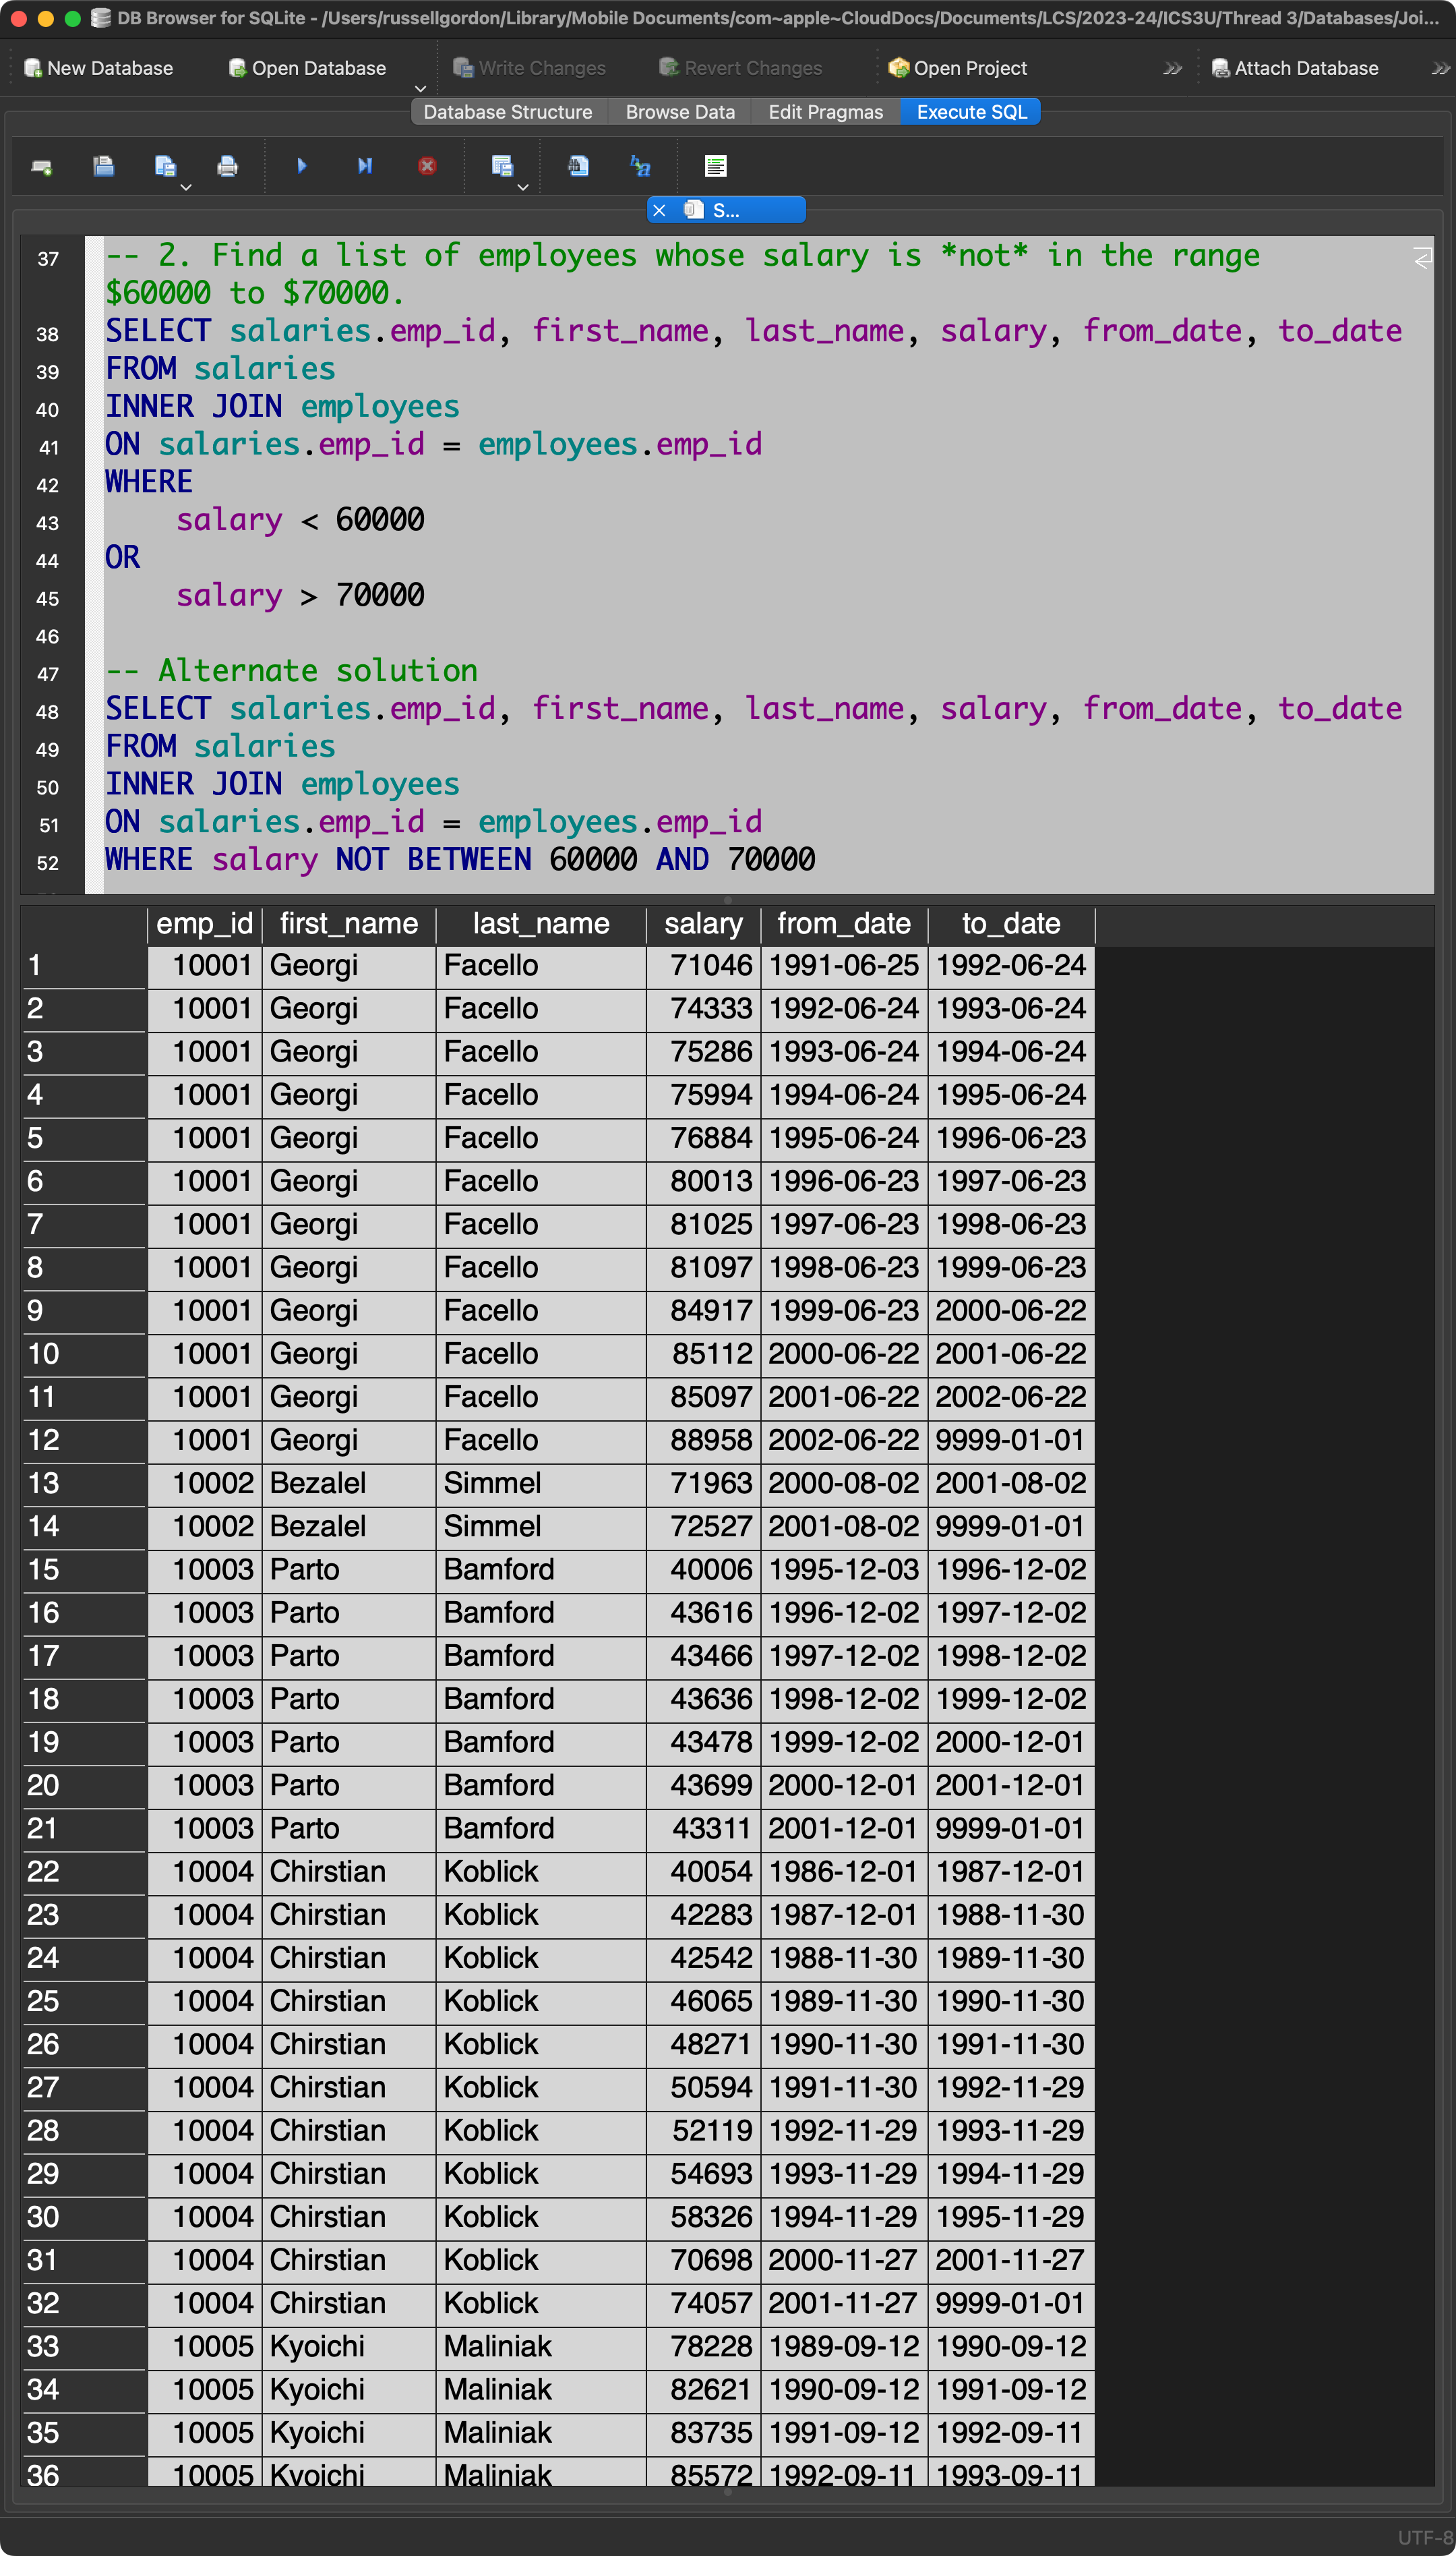Expand the Save results view dropdown arrow

523,187
